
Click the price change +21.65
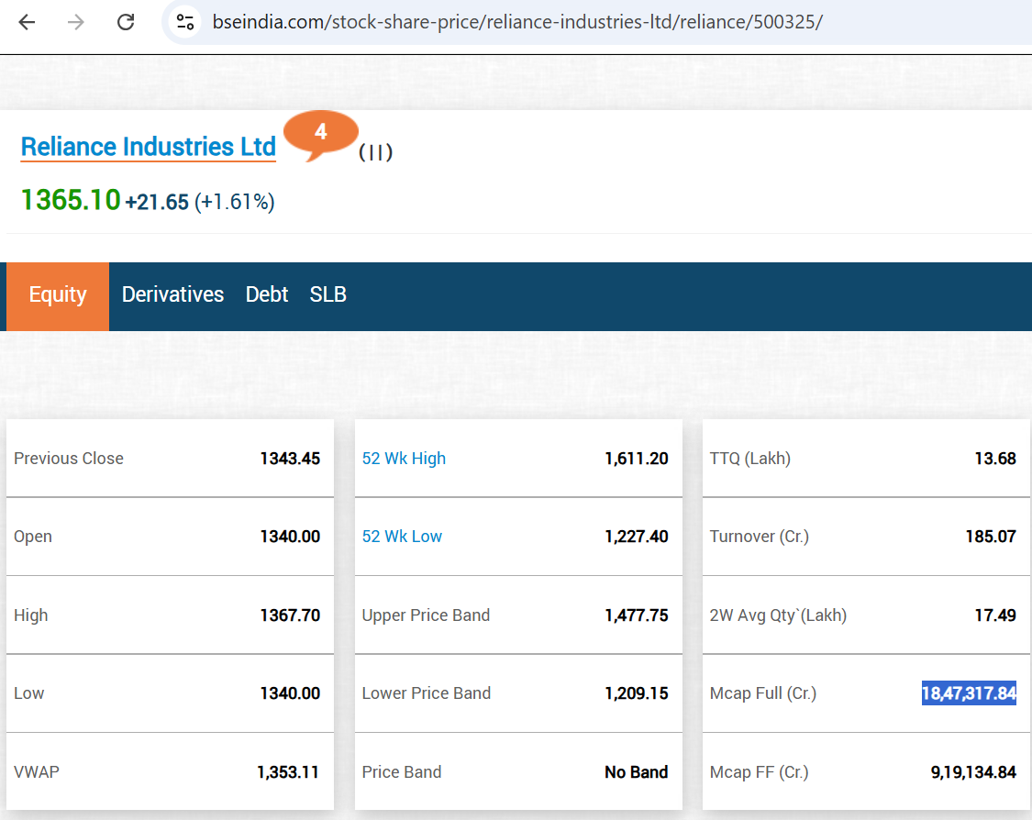[157, 202]
